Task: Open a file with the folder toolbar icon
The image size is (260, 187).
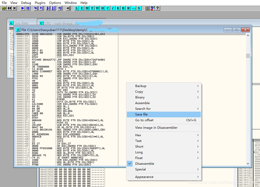Action: click(x=4, y=8)
